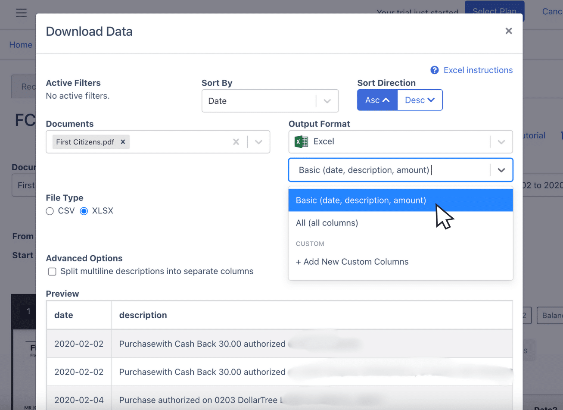Image resolution: width=563 pixels, height=410 pixels.
Task: Click the date column header
Action: 79,315
